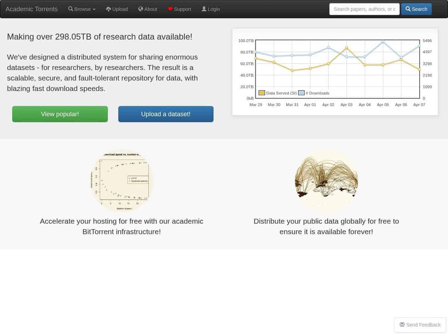Click the envelope icon in Send Feedback
448x336 pixels.
click(402, 324)
